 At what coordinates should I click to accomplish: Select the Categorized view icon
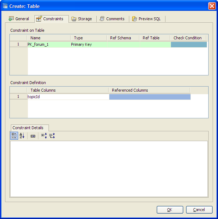click(x=14, y=136)
